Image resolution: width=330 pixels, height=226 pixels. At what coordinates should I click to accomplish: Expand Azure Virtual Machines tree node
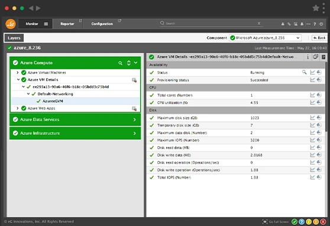click(x=18, y=73)
